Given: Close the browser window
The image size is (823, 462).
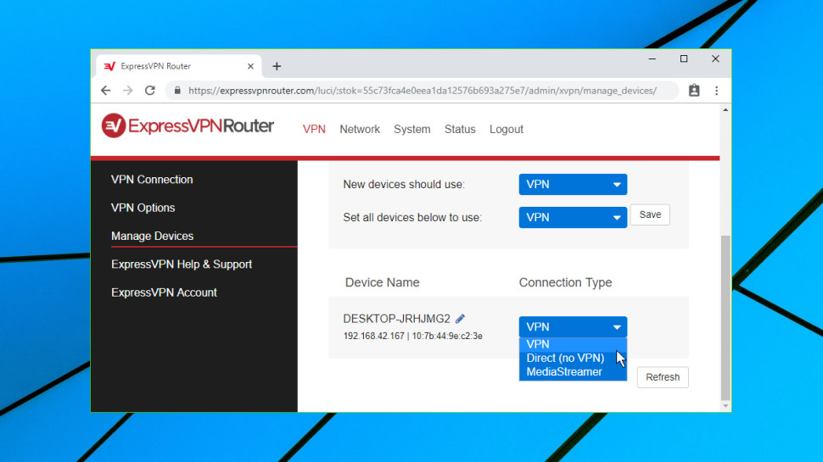Looking at the screenshot, I should pos(715,58).
